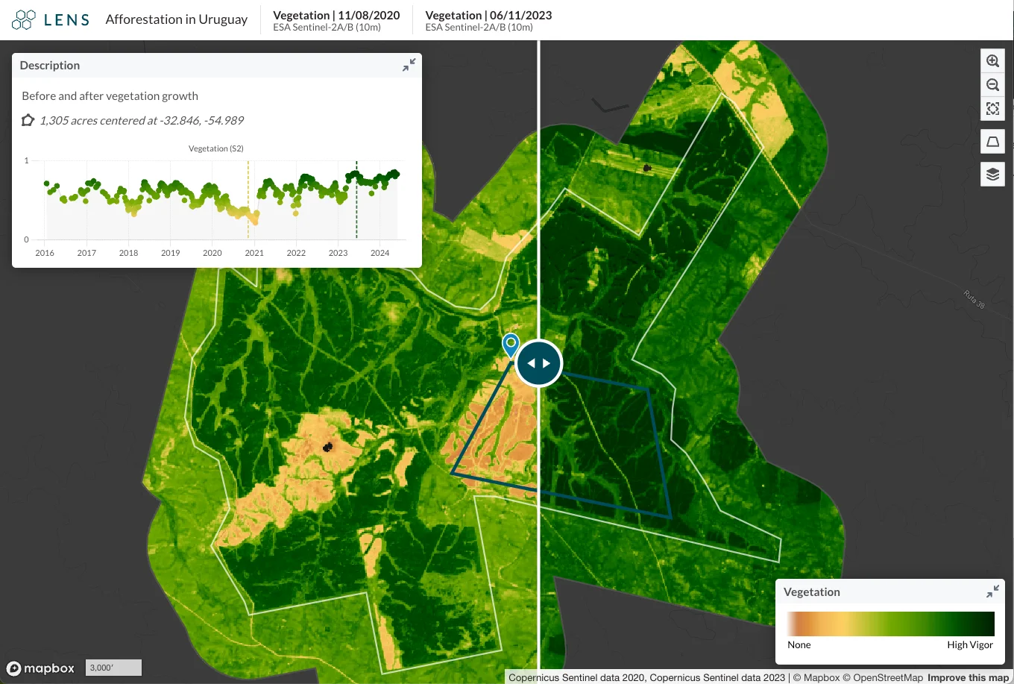
Task: Click the vegetation color gradient bar
Action: coord(891,624)
